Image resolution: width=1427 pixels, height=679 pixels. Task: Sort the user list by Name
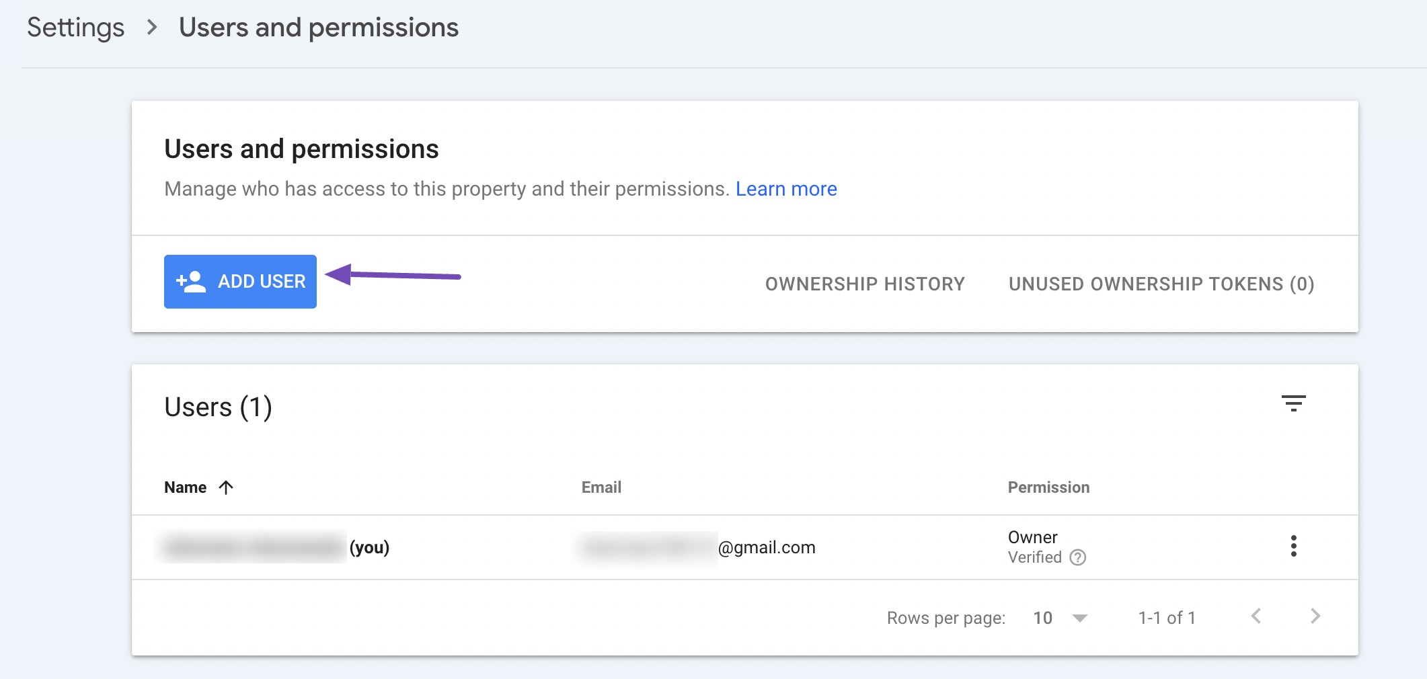tap(186, 487)
